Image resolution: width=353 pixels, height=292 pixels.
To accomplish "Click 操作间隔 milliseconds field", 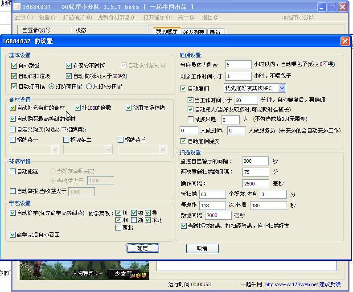I will [x=256, y=184].
